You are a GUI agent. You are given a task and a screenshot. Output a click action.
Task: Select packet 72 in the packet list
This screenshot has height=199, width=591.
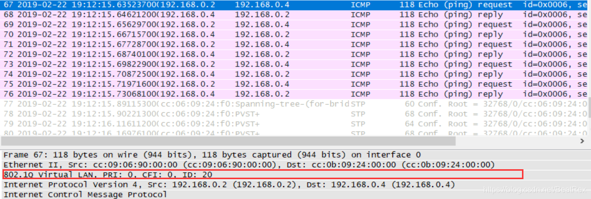tap(294, 54)
